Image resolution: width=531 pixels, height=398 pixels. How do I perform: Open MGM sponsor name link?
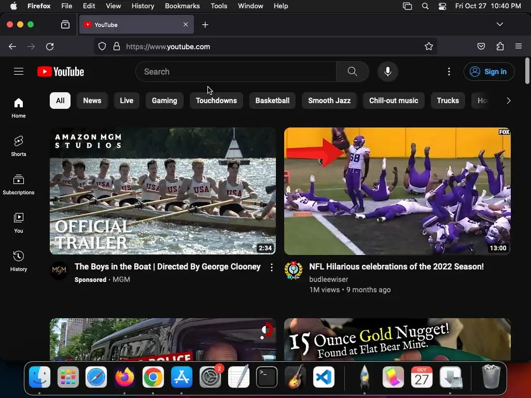pos(121,279)
